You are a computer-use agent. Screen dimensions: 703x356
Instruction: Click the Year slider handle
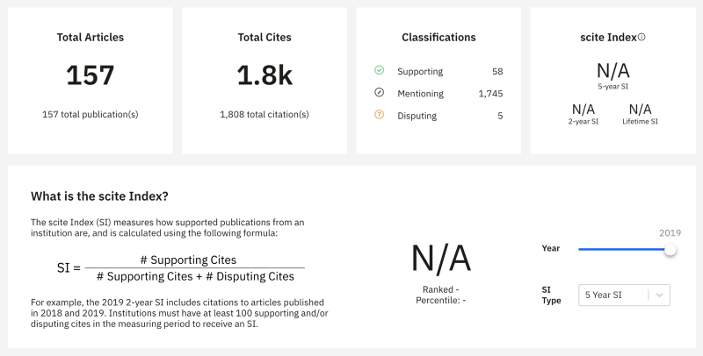click(x=670, y=249)
